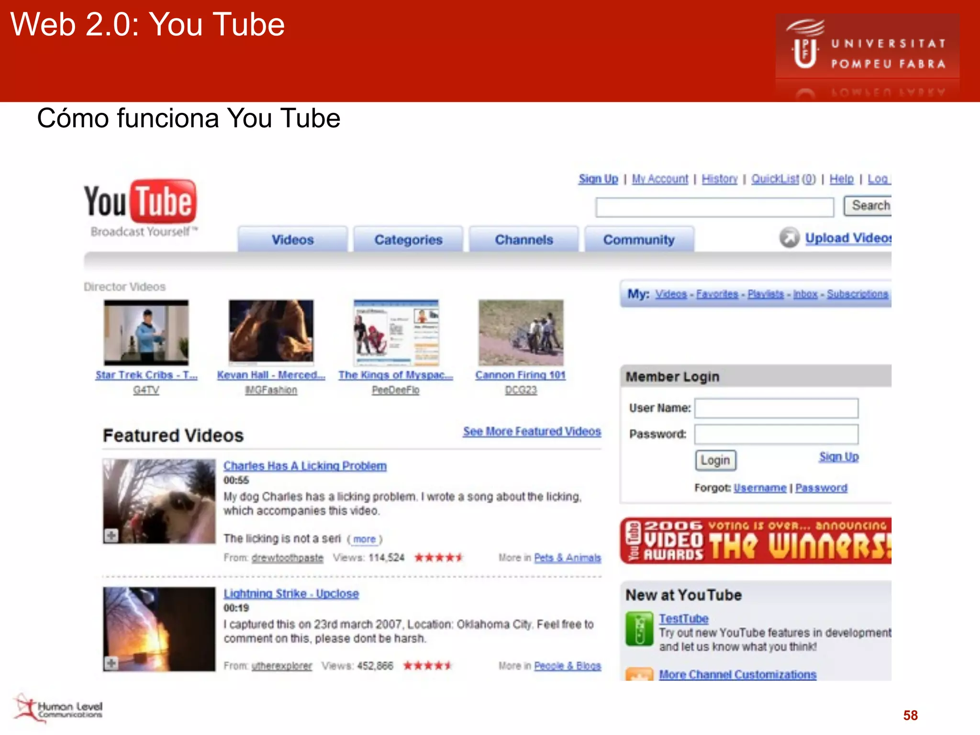Rate Lightning Strike video using stars
This screenshot has width=980, height=735.
coord(427,666)
